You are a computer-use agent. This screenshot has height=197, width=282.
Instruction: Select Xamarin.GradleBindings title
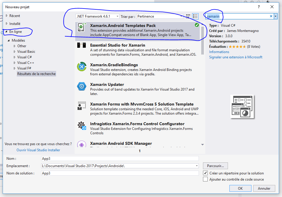(x=114, y=65)
